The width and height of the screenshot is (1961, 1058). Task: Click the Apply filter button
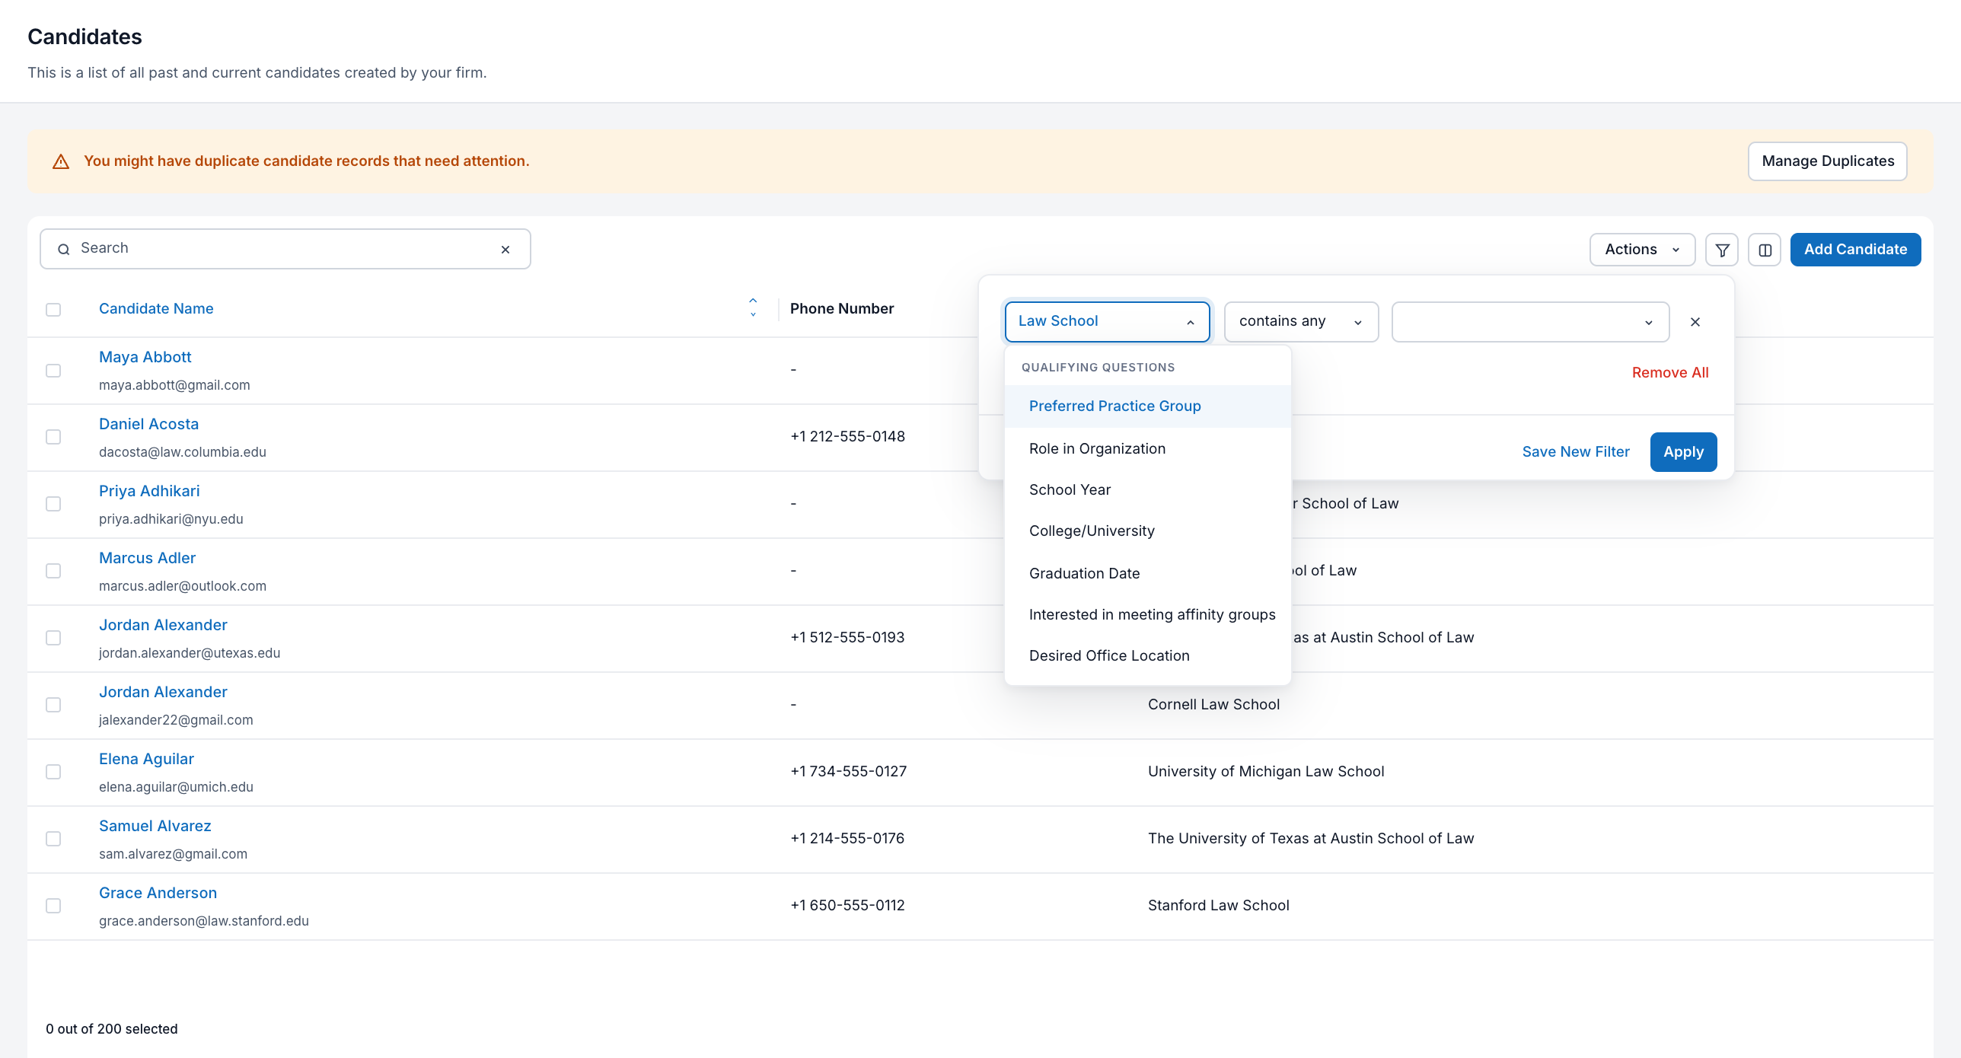point(1683,452)
